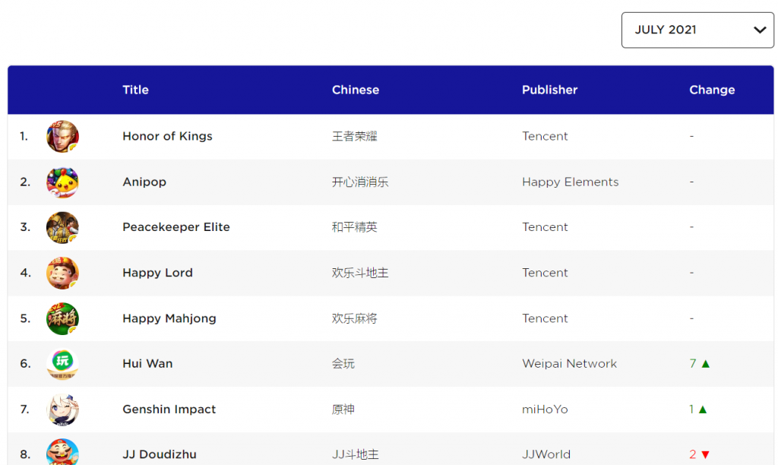Click the green up arrow for Hui Wan
This screenshot has width=778, height=465.
706,364
